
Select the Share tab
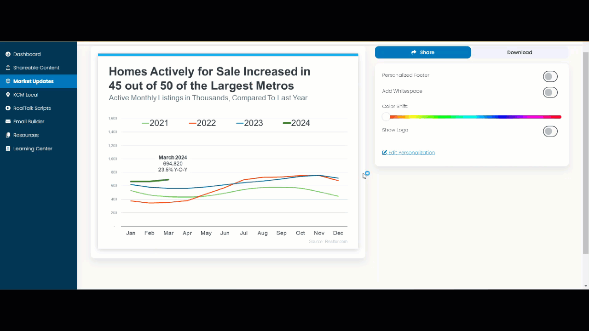tap(422, 52)
